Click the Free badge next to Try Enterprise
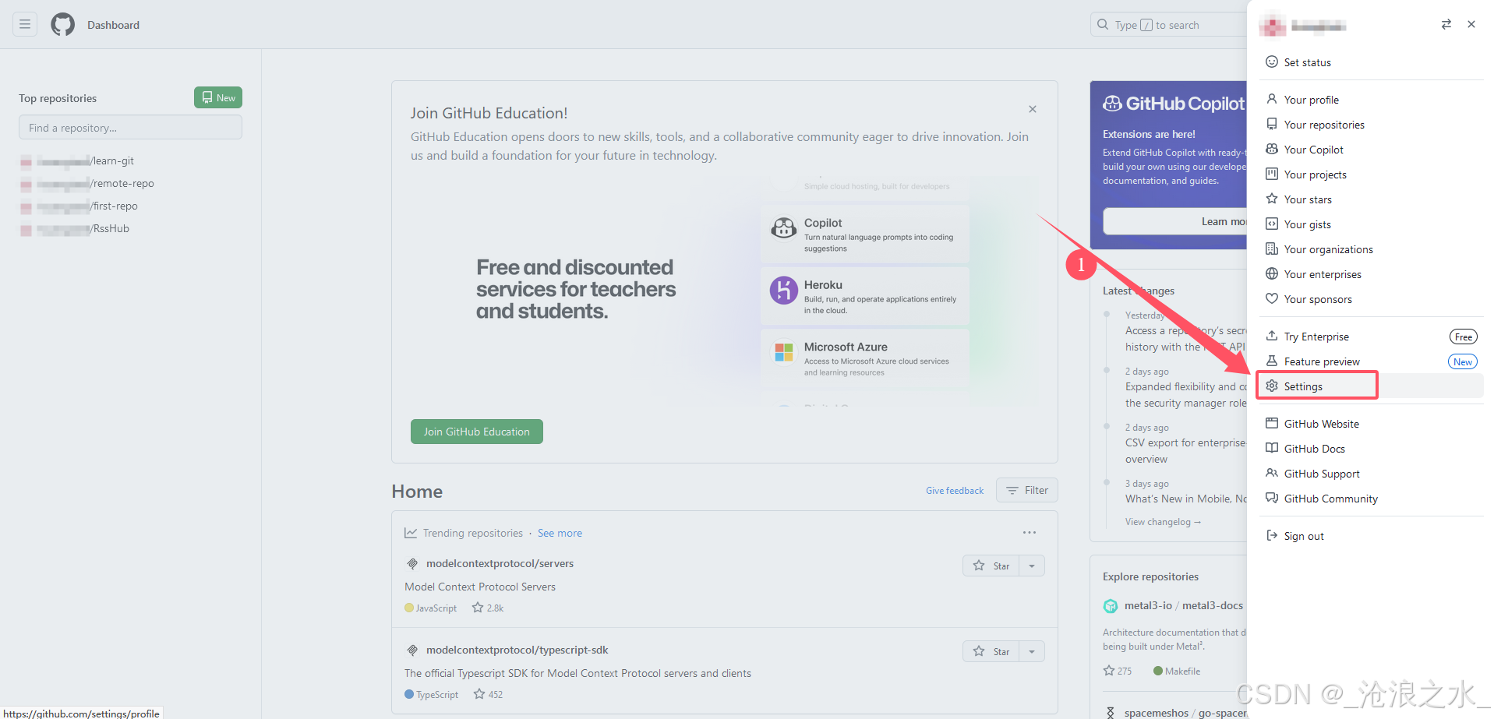 1464,337
